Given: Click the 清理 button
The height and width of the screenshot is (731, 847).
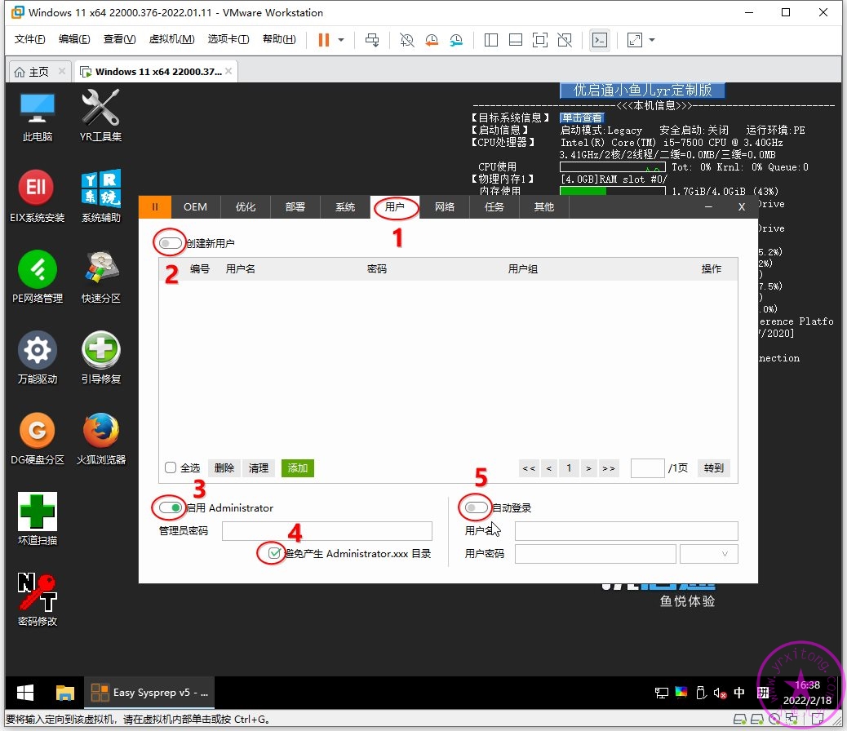Looking at the screenshot, I should (x=258, y=467).
